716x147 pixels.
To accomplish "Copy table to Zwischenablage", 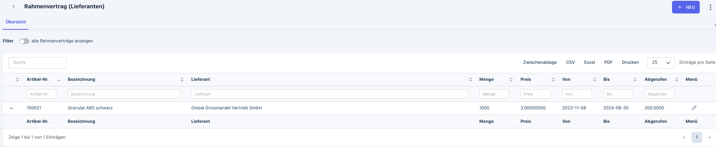I will coord(540,63).
